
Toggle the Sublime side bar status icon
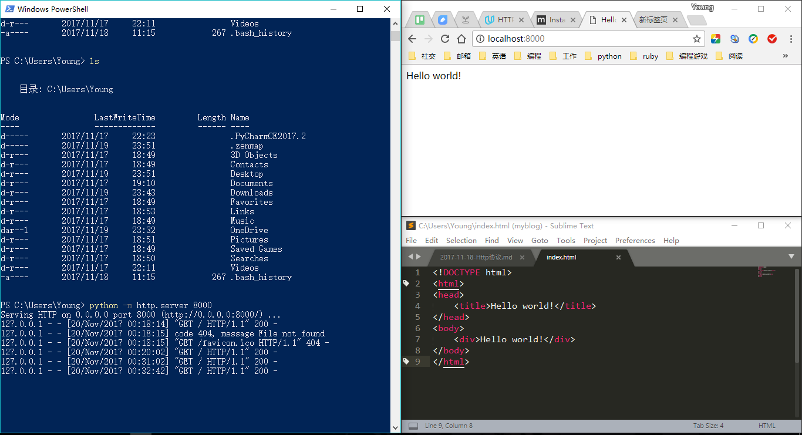pos(413,426)
